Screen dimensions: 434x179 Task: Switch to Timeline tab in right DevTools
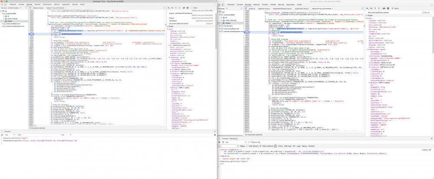pyautogui.click(x=265, y=5)
